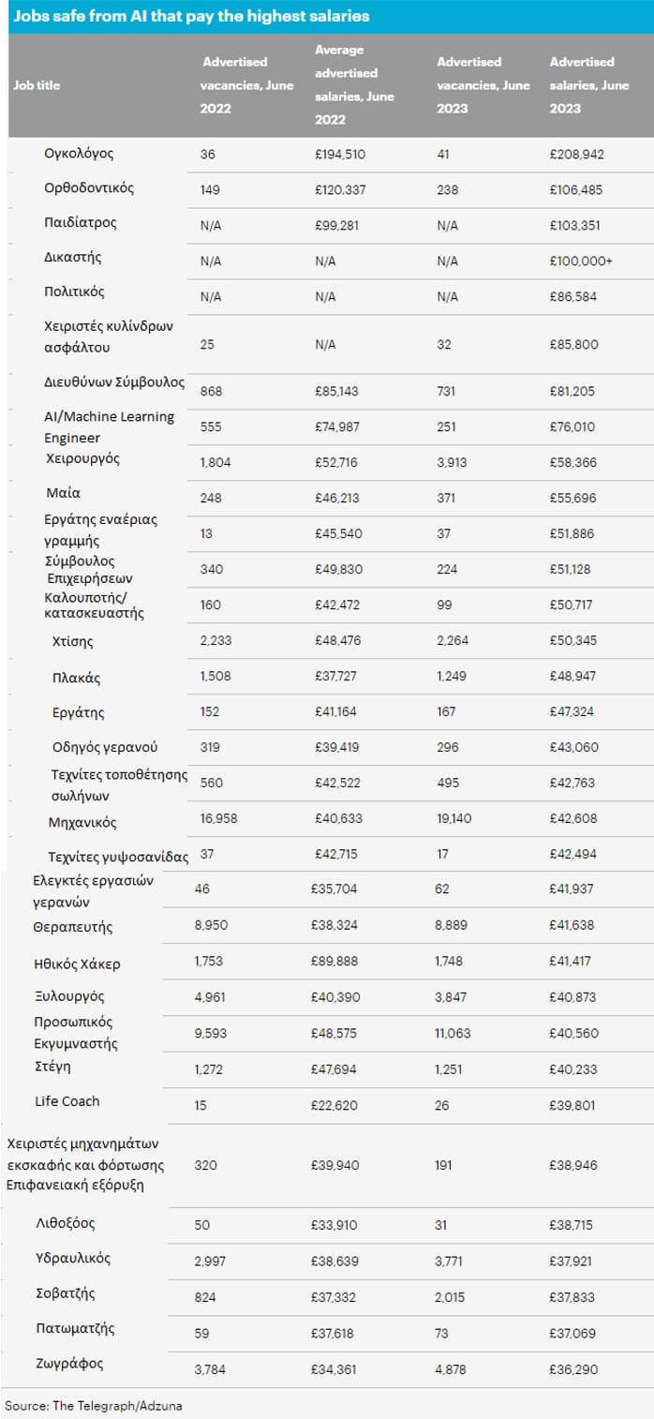Viewport: 654px width, 1419px height.
Task: Click the Life Coach job title
Action: [67, 1101]
